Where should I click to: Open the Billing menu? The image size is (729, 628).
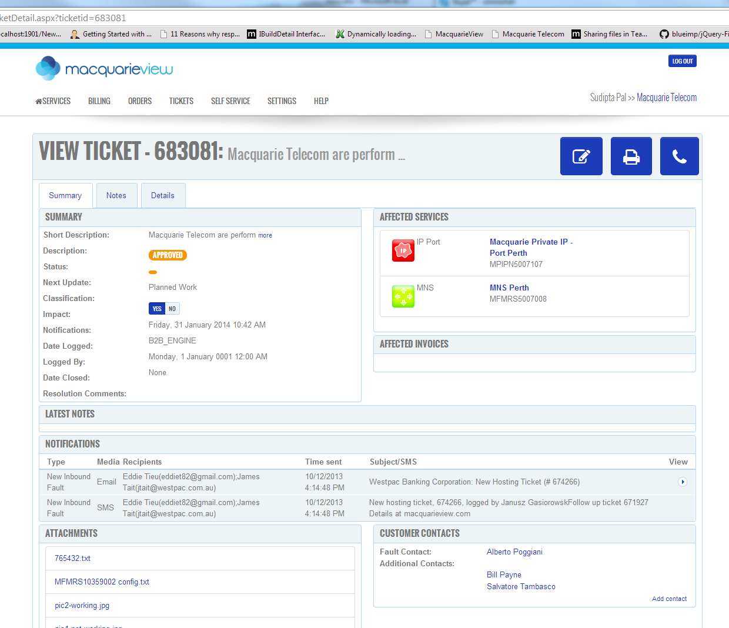click(99, 101)
